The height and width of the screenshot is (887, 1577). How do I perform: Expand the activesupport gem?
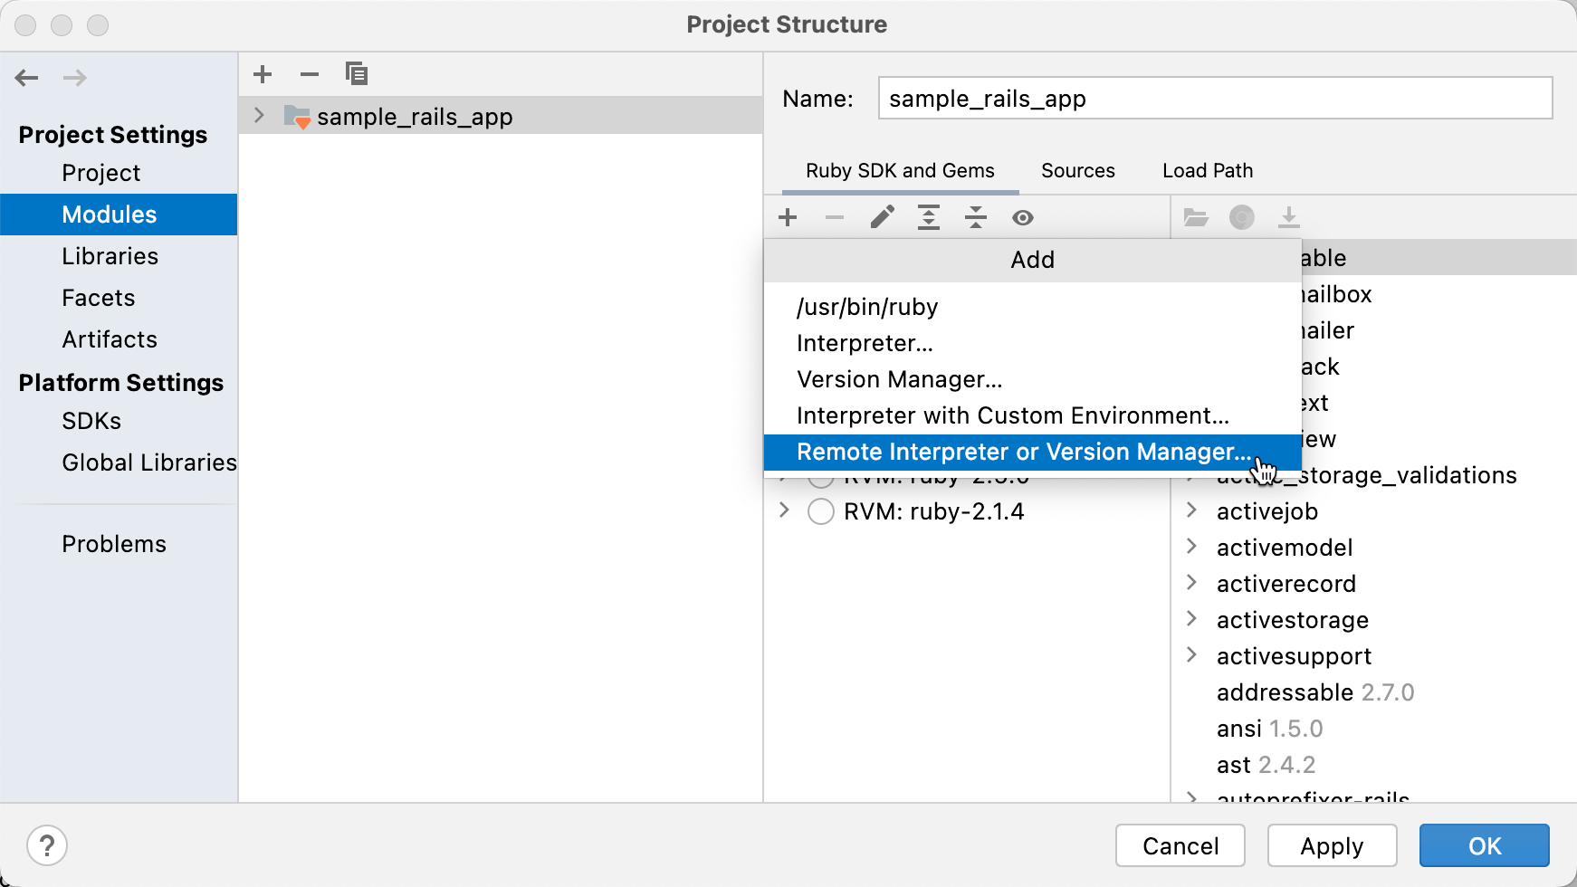coord(1192,655)
